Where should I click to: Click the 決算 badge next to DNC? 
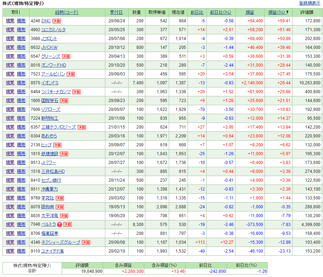coord(56,21)
